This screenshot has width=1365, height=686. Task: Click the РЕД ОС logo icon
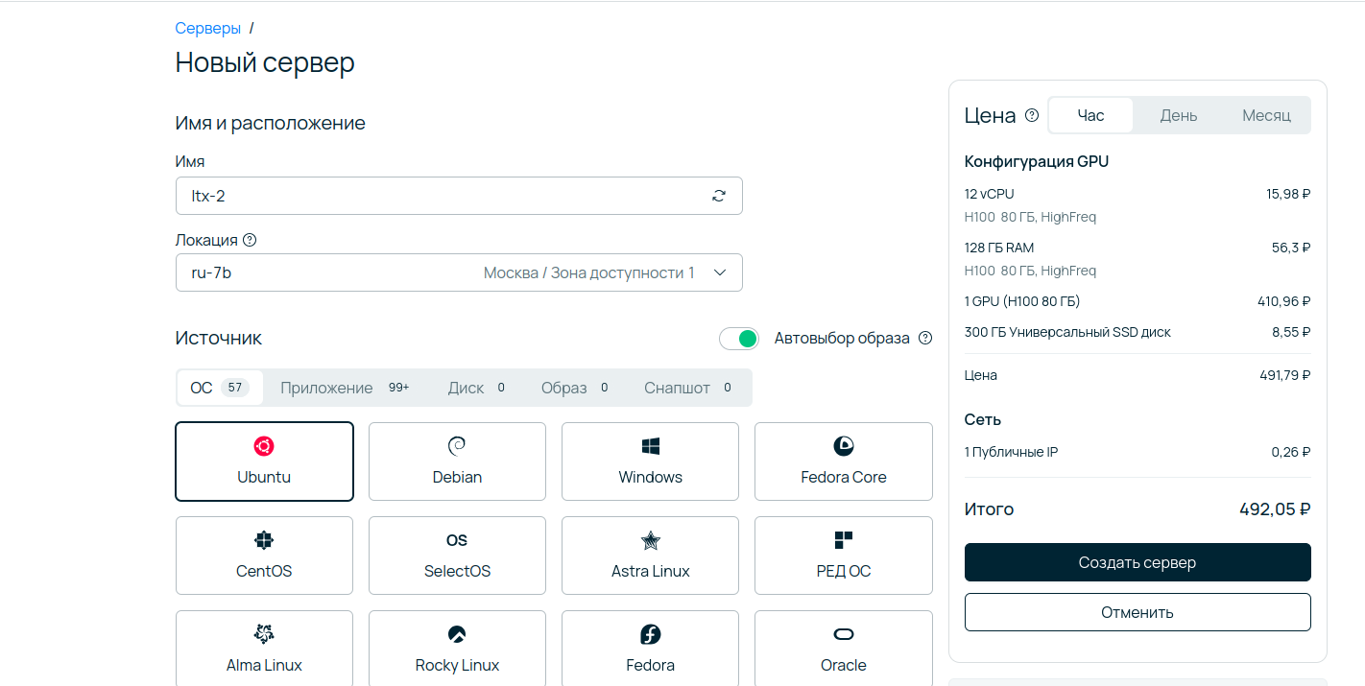click(844, 540)
